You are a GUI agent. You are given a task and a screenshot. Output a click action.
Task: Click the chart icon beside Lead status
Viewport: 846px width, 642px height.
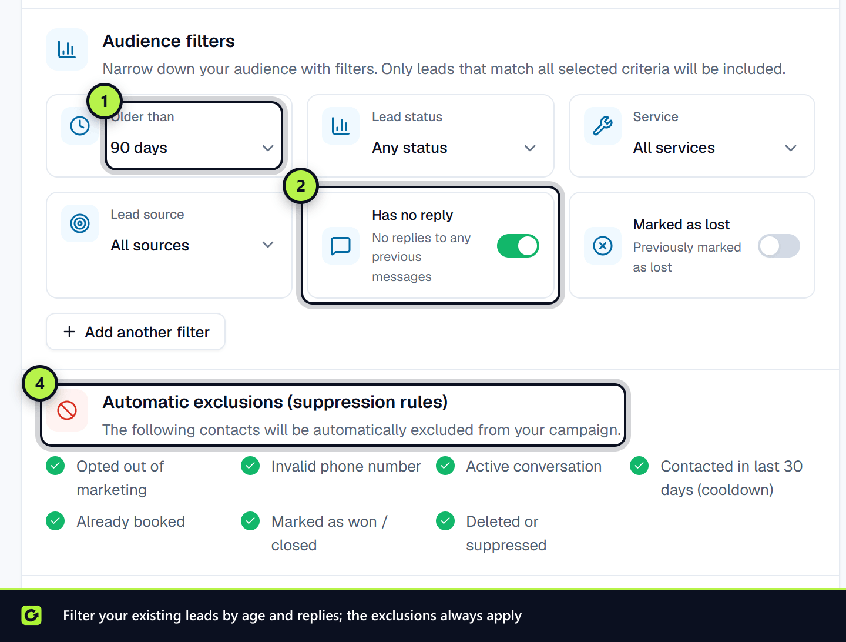click(x=341, y=126)
